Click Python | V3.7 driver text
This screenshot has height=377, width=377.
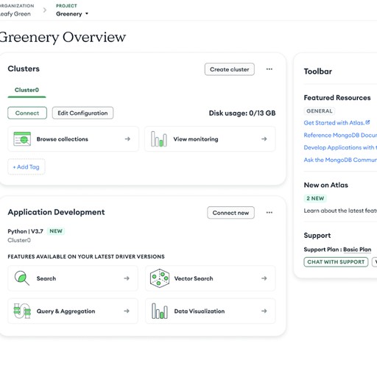26,231
